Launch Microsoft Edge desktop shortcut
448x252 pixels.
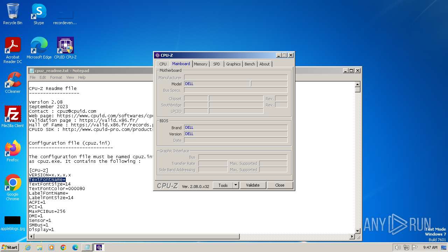pos(39,48)
